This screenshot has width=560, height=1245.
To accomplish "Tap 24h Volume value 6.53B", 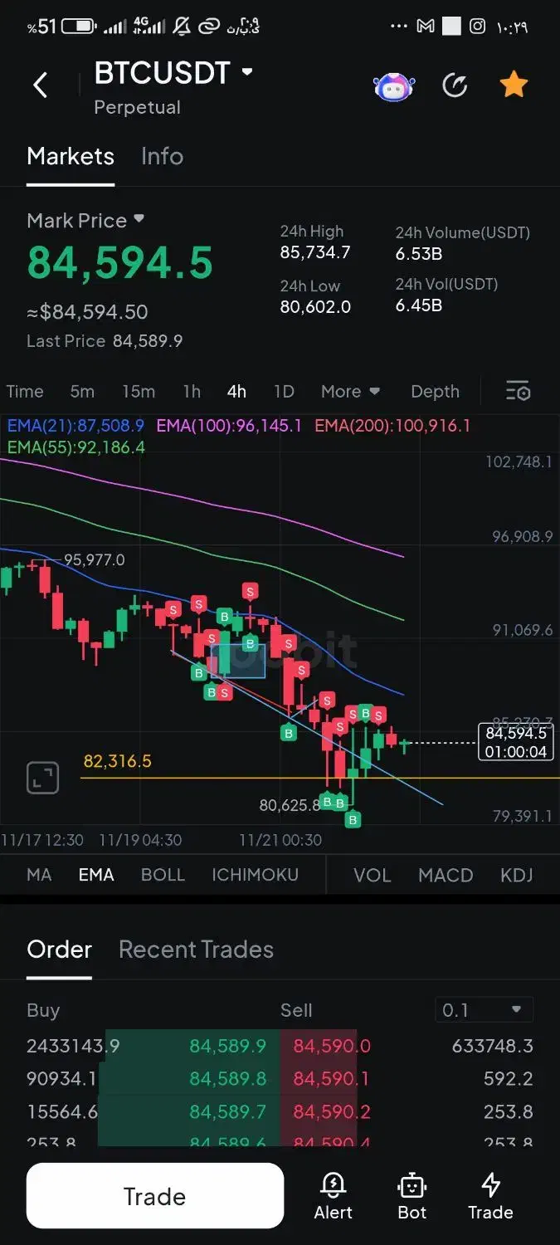I will click(419, 254).
